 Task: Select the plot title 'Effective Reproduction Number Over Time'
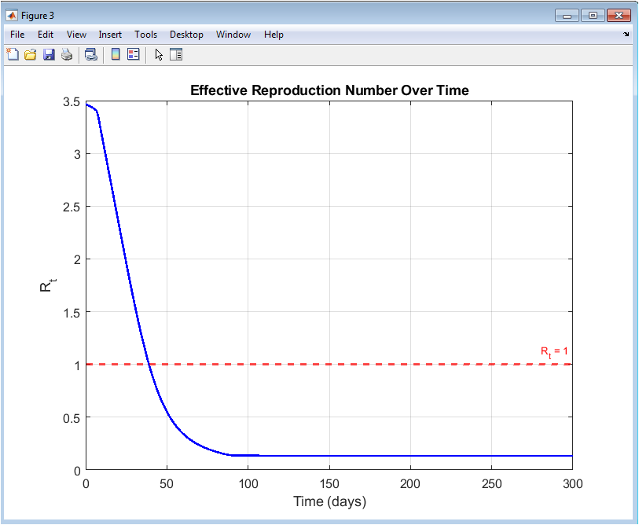[x=329, y=90]
